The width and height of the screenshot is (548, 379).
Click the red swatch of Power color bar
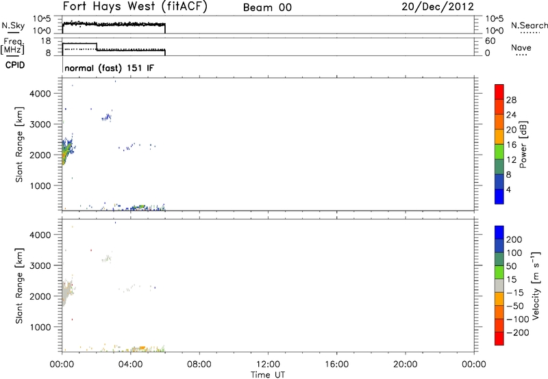499,92
